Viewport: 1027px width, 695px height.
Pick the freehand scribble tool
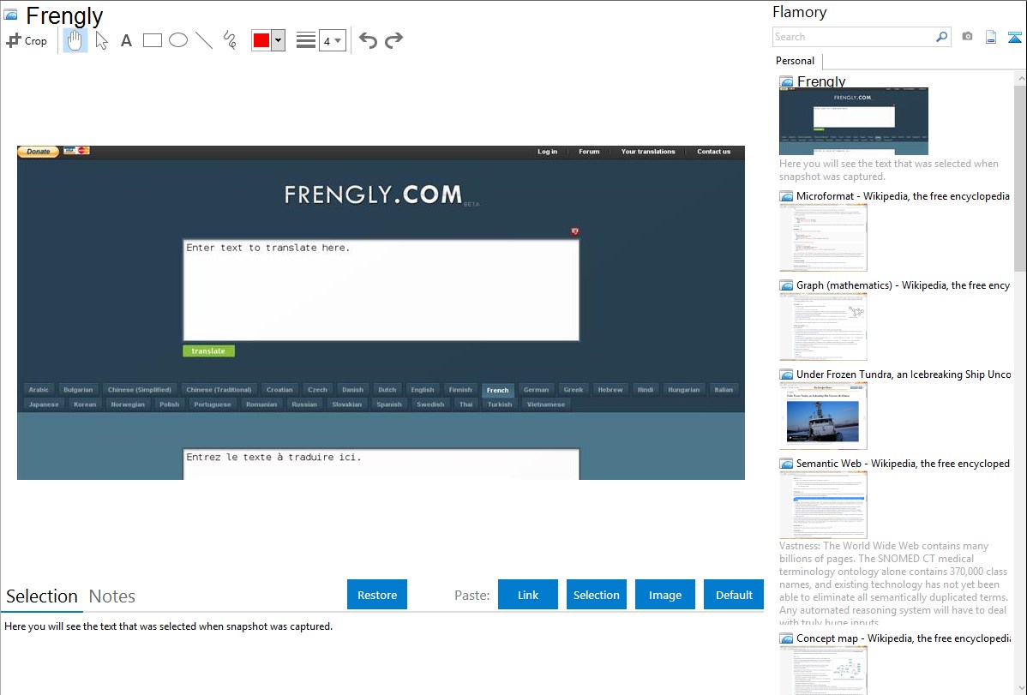coord(230,40)
